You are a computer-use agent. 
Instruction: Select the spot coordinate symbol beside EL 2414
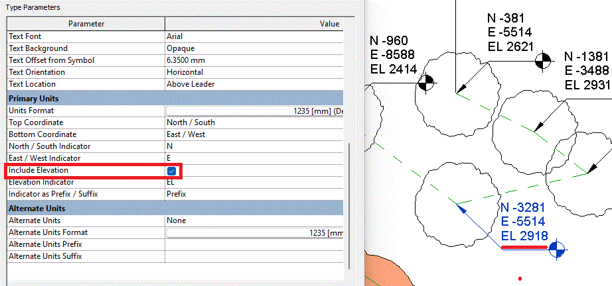coord(426,83)
